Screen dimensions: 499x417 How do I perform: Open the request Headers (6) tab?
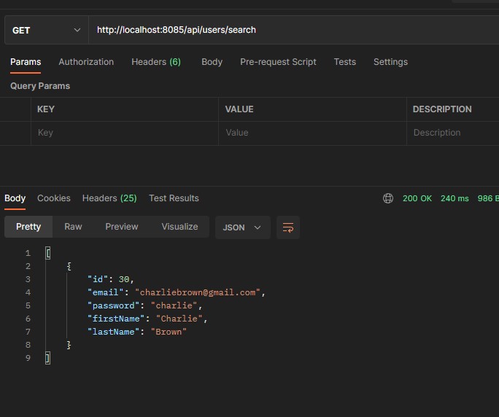click(x=155, y=62)
